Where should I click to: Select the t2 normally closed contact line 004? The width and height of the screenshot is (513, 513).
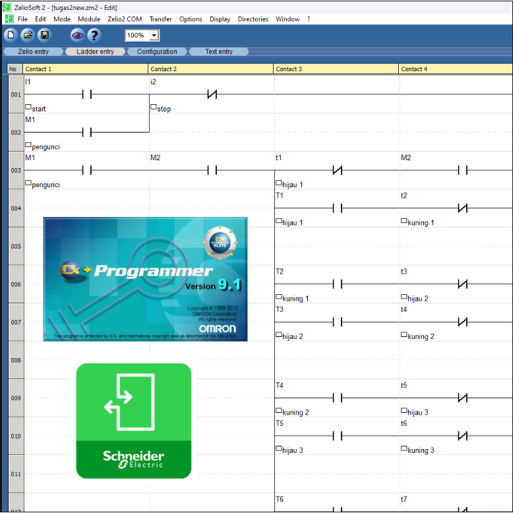pyautogui.click(x=463, y=208)
